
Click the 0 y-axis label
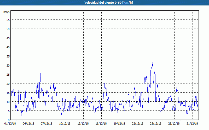[9, 120]
